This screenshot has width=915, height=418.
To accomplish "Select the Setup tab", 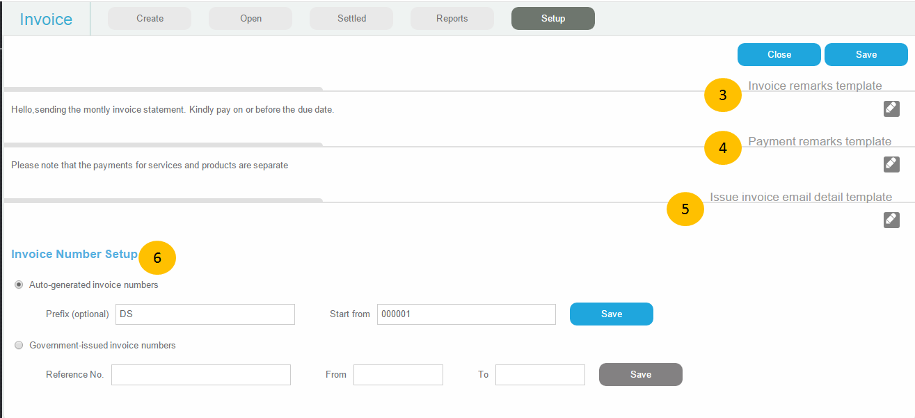I will click(x=553, y=19).
